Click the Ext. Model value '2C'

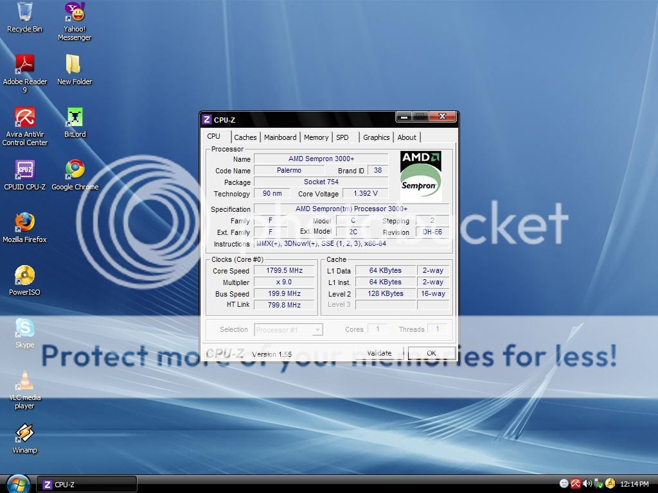pyautogui.click(x=353, y=232)
